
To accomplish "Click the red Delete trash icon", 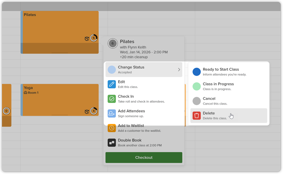I will tap(197, 115).
